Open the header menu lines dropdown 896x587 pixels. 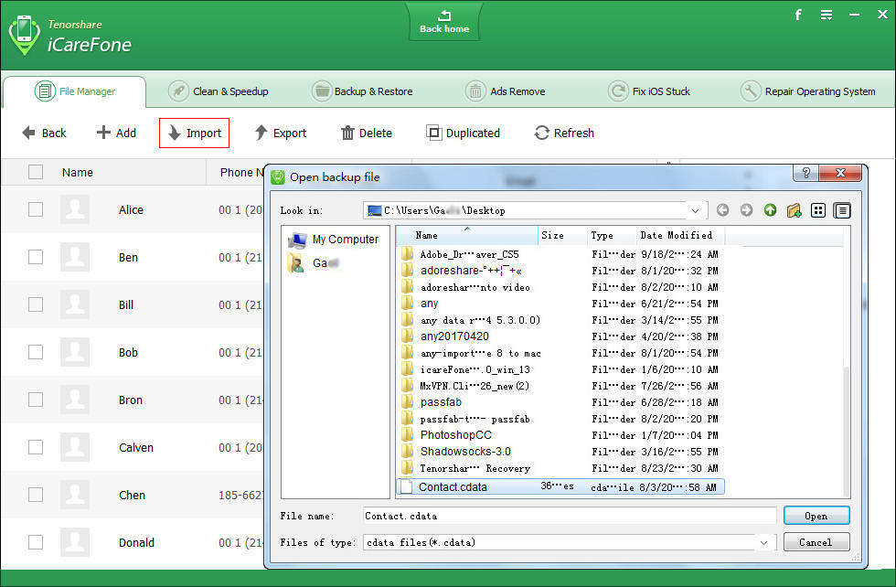827,15
